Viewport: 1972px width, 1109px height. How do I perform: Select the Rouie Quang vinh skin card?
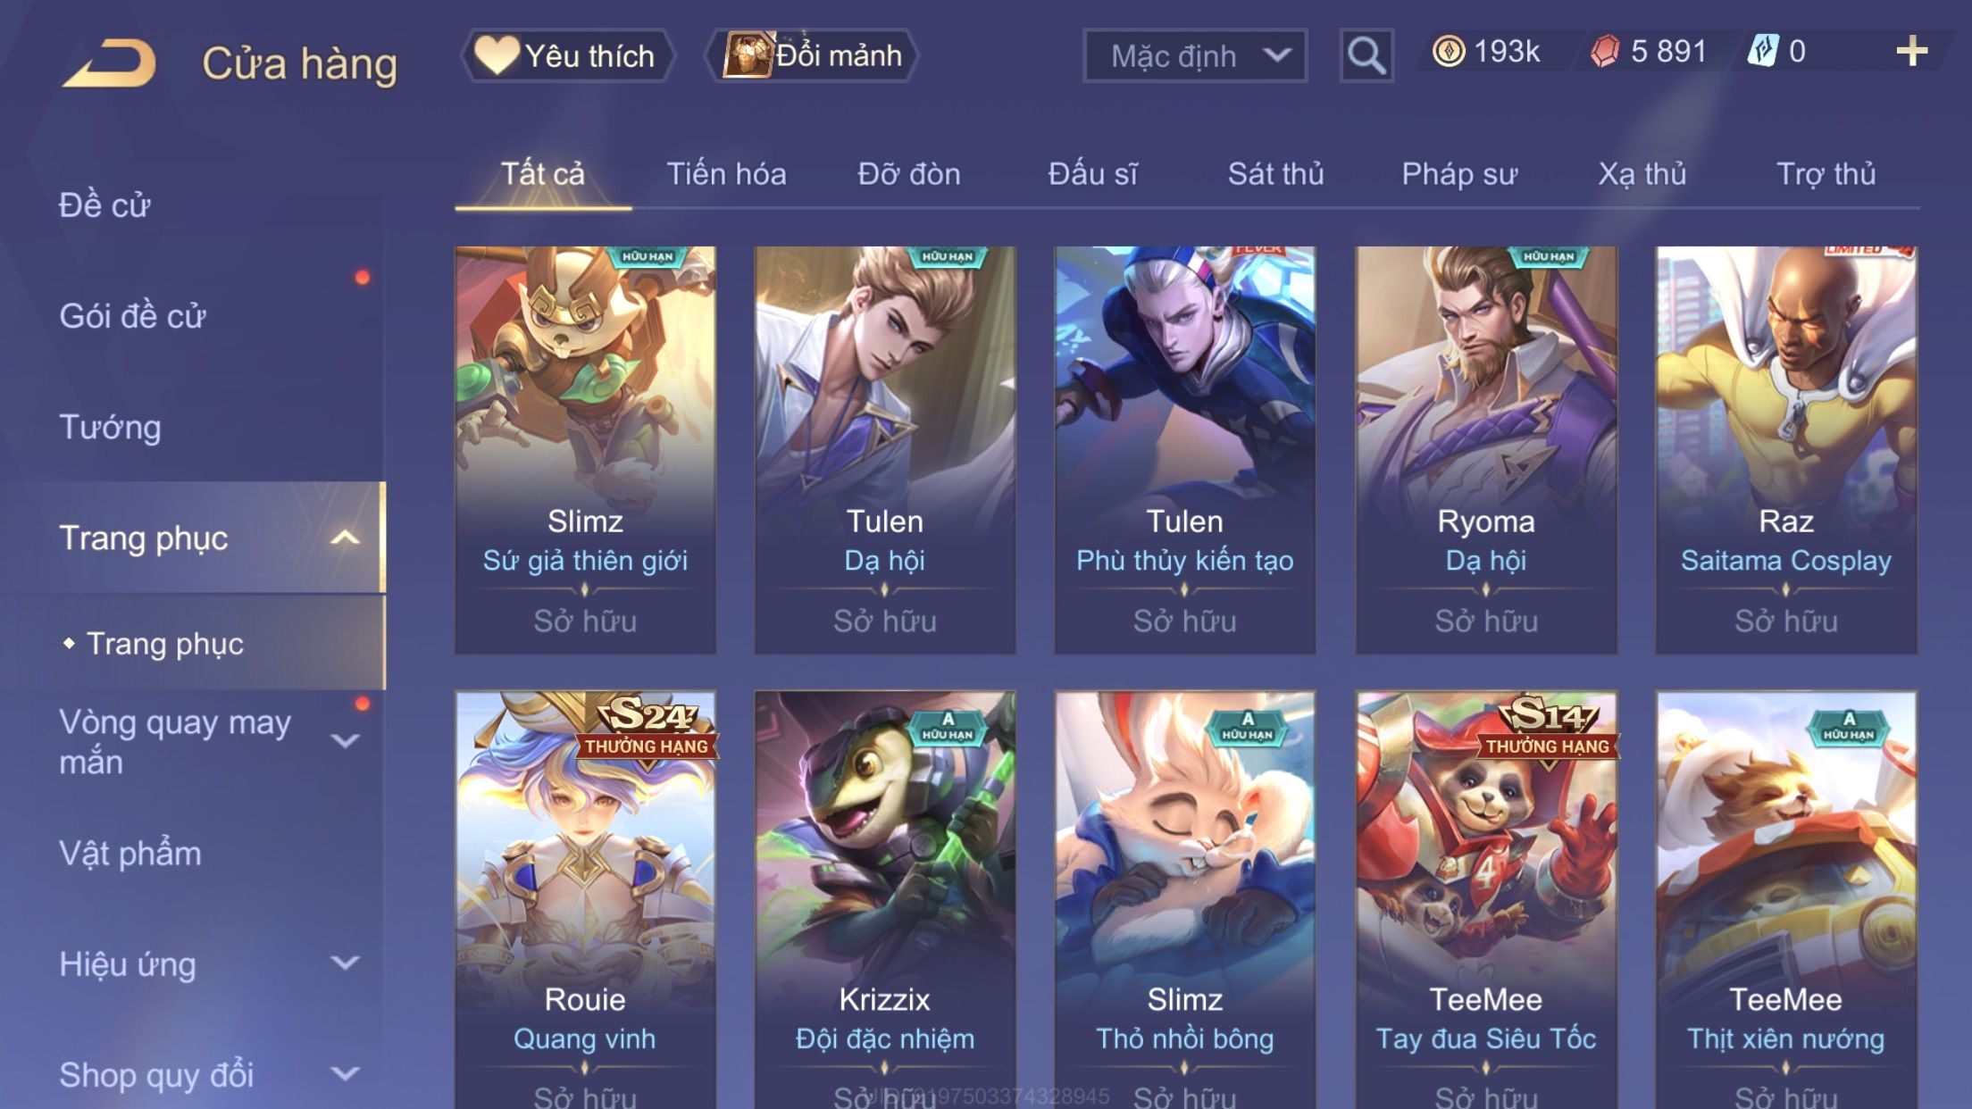(585, 900)
